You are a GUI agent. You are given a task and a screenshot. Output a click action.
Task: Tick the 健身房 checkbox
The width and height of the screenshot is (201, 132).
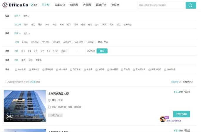click(x=85, y=70)
